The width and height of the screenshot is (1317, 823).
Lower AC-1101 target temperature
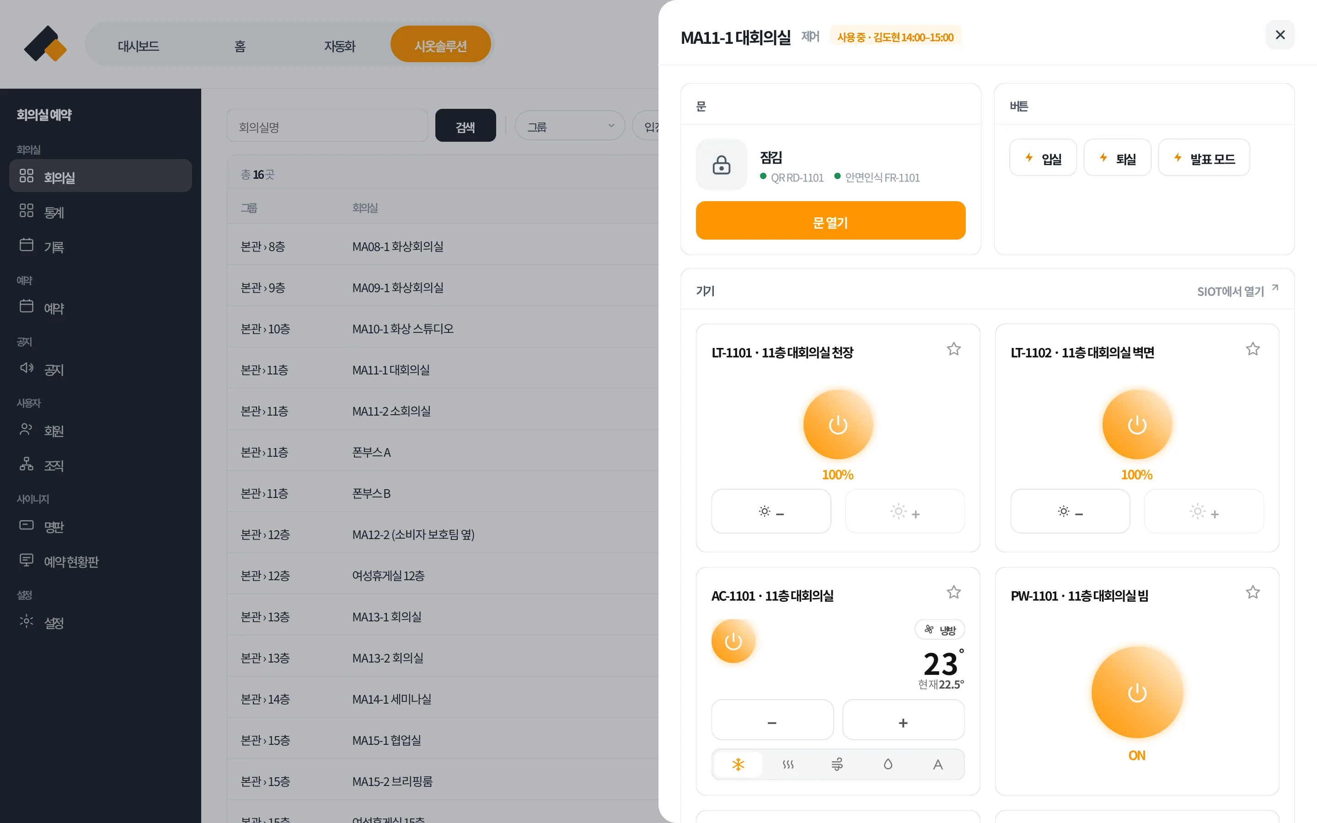(x=772, y=720)
